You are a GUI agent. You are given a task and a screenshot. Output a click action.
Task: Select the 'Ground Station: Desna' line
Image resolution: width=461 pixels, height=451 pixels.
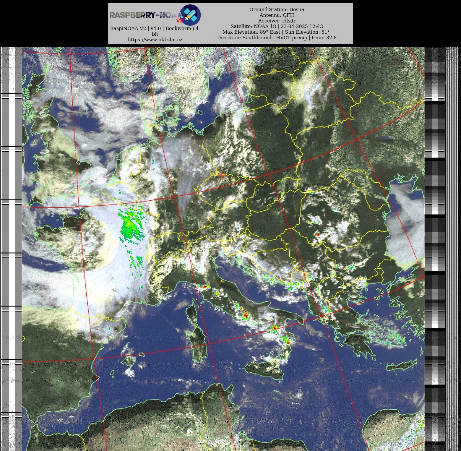click(277, 9)
